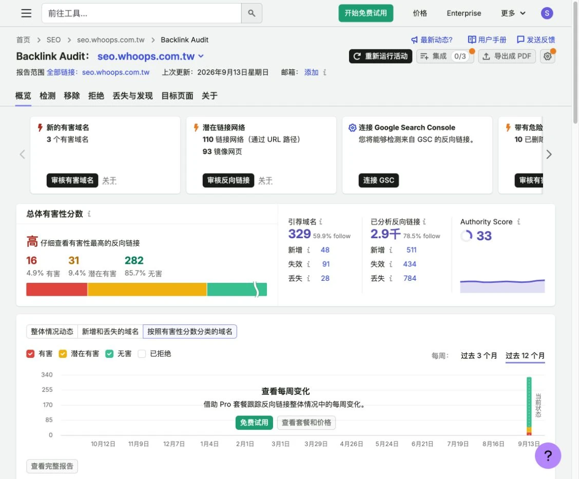Click info icon next to 反向链接 丢失

[391, 278]
